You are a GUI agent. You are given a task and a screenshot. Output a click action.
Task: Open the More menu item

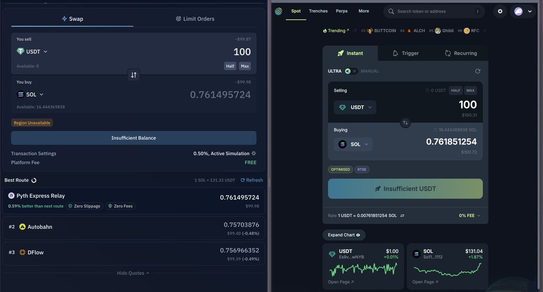coord(364,11)
